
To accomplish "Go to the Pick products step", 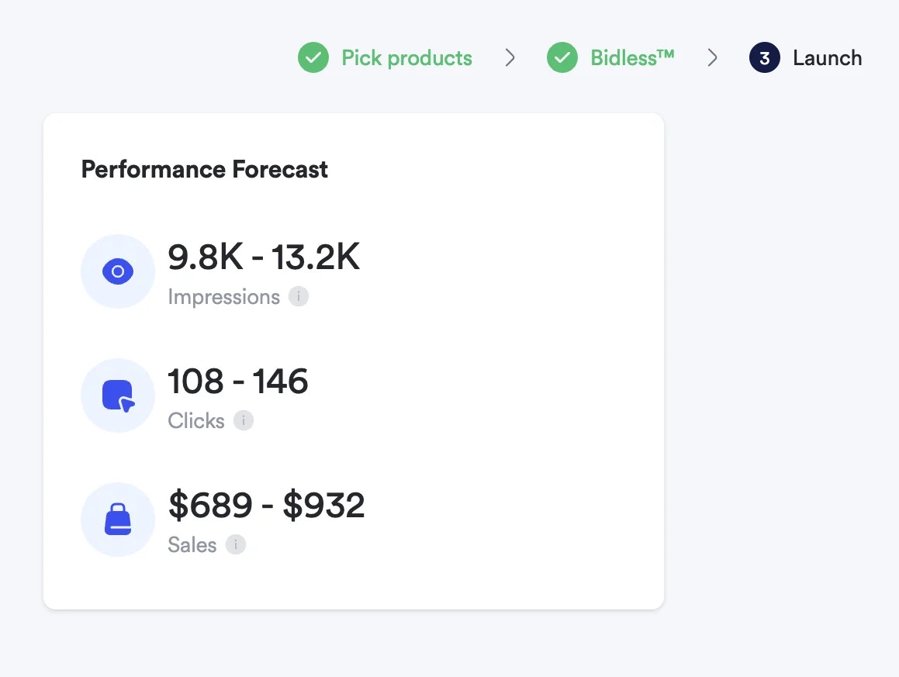I will tap(406, 57).
